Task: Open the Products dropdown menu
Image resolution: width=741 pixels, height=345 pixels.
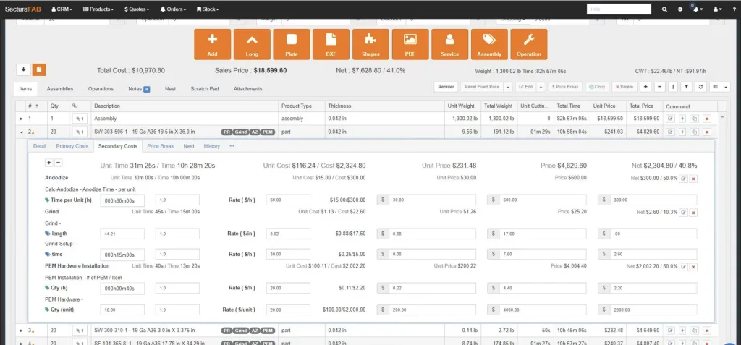Action: [x=98, y=9]
